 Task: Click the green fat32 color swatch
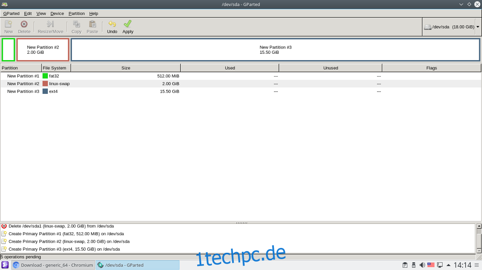click(x=45, y=76)
